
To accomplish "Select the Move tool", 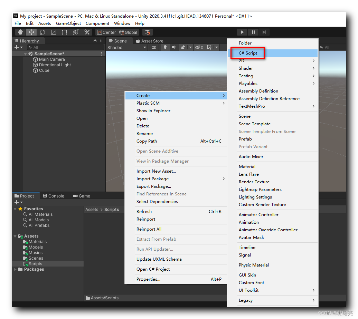I will [x=31, y=32].
